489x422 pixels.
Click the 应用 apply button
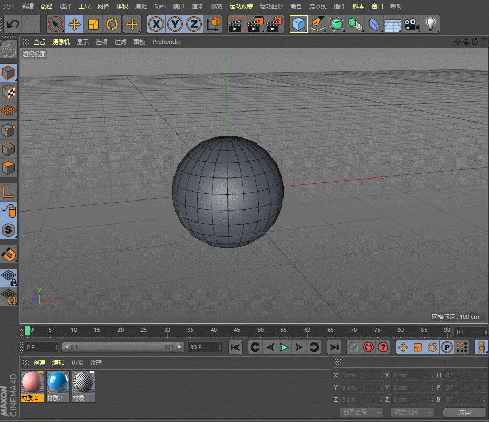[x=464, y=413]
